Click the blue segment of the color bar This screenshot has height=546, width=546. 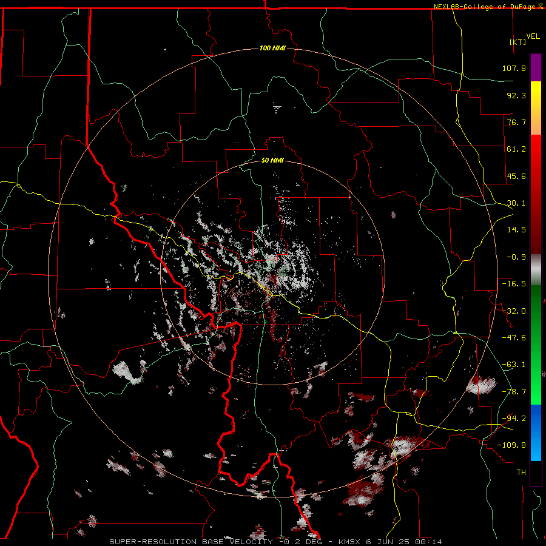[x=536, y=433]
